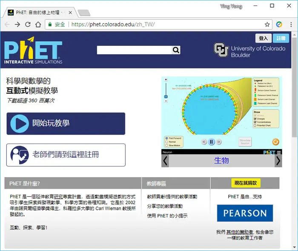Click the zoom slider handle in simulation

pyautogui.click(x=166, y=97)
